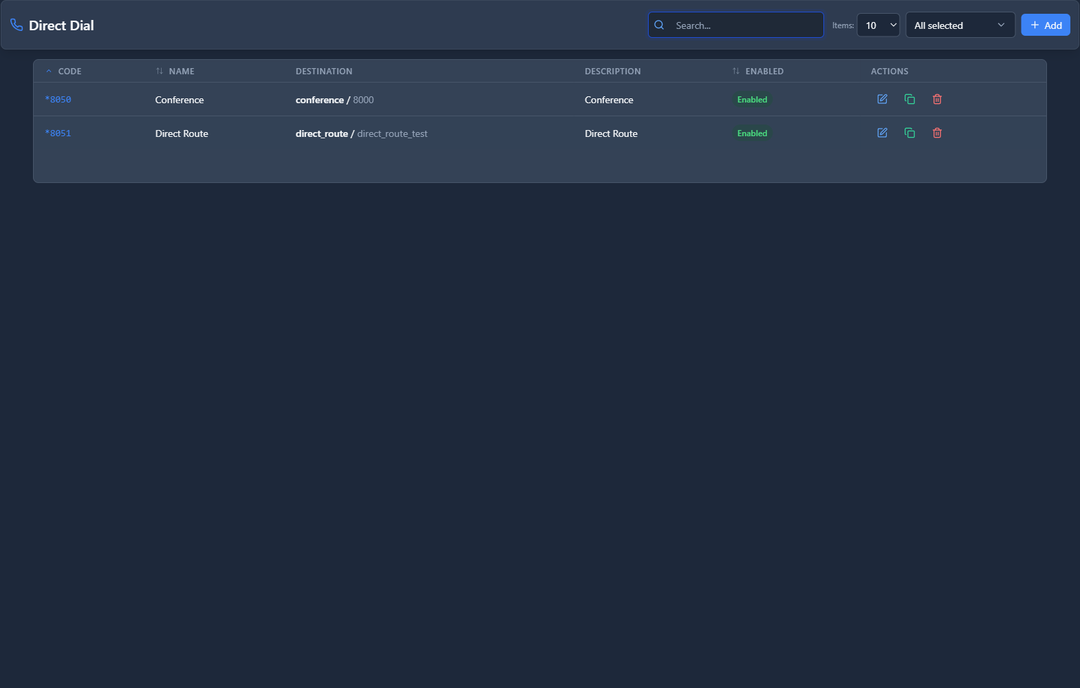Screen dimensions: 1080x688
Task: Expand the All selected filter dropdown
Action: tap(960, 25)
